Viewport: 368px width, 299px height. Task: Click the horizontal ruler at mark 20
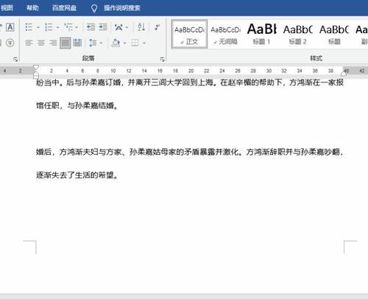coord(191,71)
